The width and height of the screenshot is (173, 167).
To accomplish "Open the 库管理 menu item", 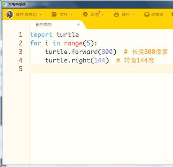I will pos(157,14).
